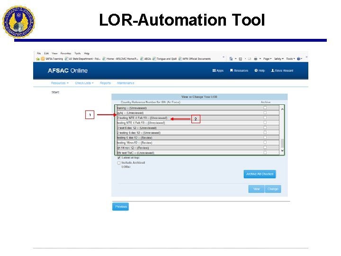Check Archive box for '2 testing NTE 4 Feb' row

click(265, 118)
